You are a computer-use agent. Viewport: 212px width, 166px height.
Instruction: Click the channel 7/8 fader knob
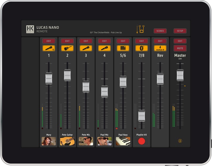coord(142,116)
